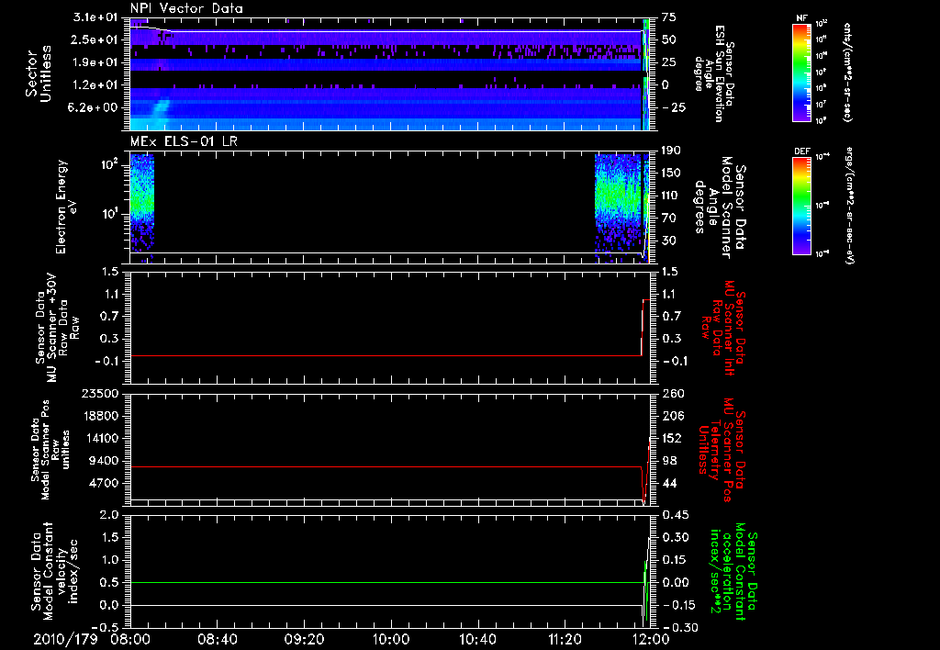Click the 260 telemetry tick value
The height and width of the screenshot is (650, 940).
(x=674, y=393)
